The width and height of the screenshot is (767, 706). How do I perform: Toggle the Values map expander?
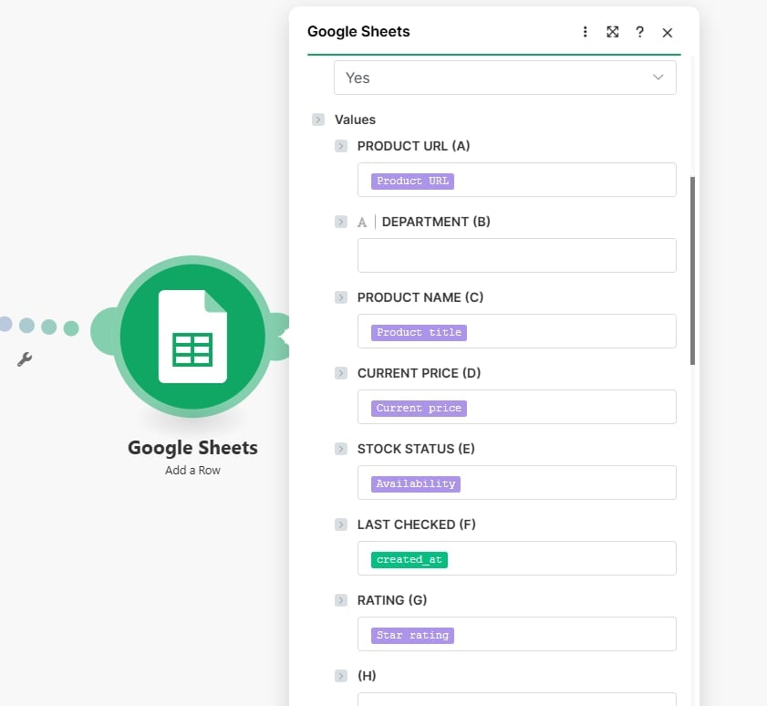click(318, 119)
